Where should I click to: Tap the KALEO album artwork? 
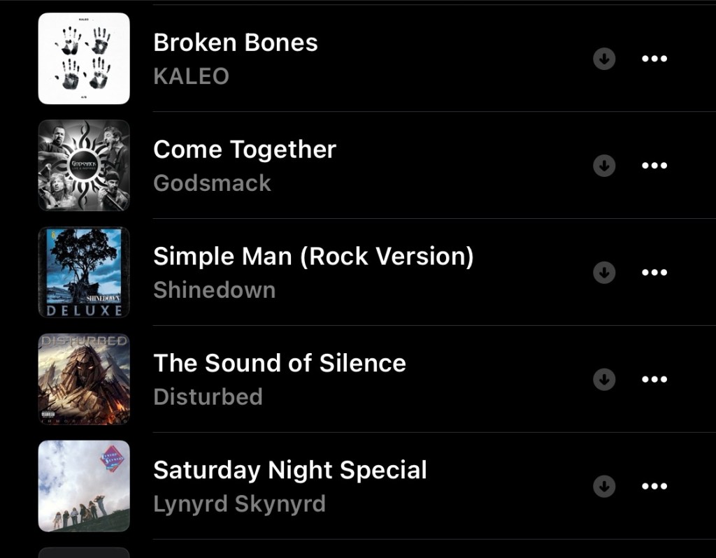84,59
